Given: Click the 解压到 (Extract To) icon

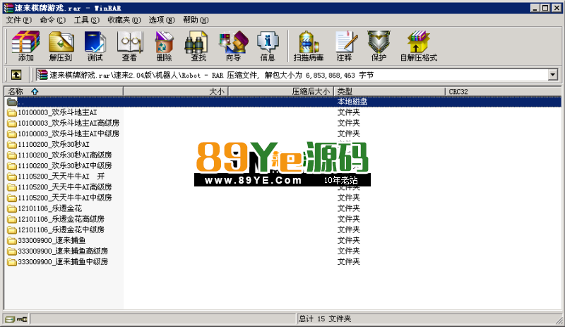Looking at the screenshot, I should point(61,46).
